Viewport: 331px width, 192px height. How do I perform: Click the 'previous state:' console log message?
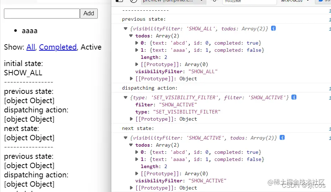click(144, 19)
